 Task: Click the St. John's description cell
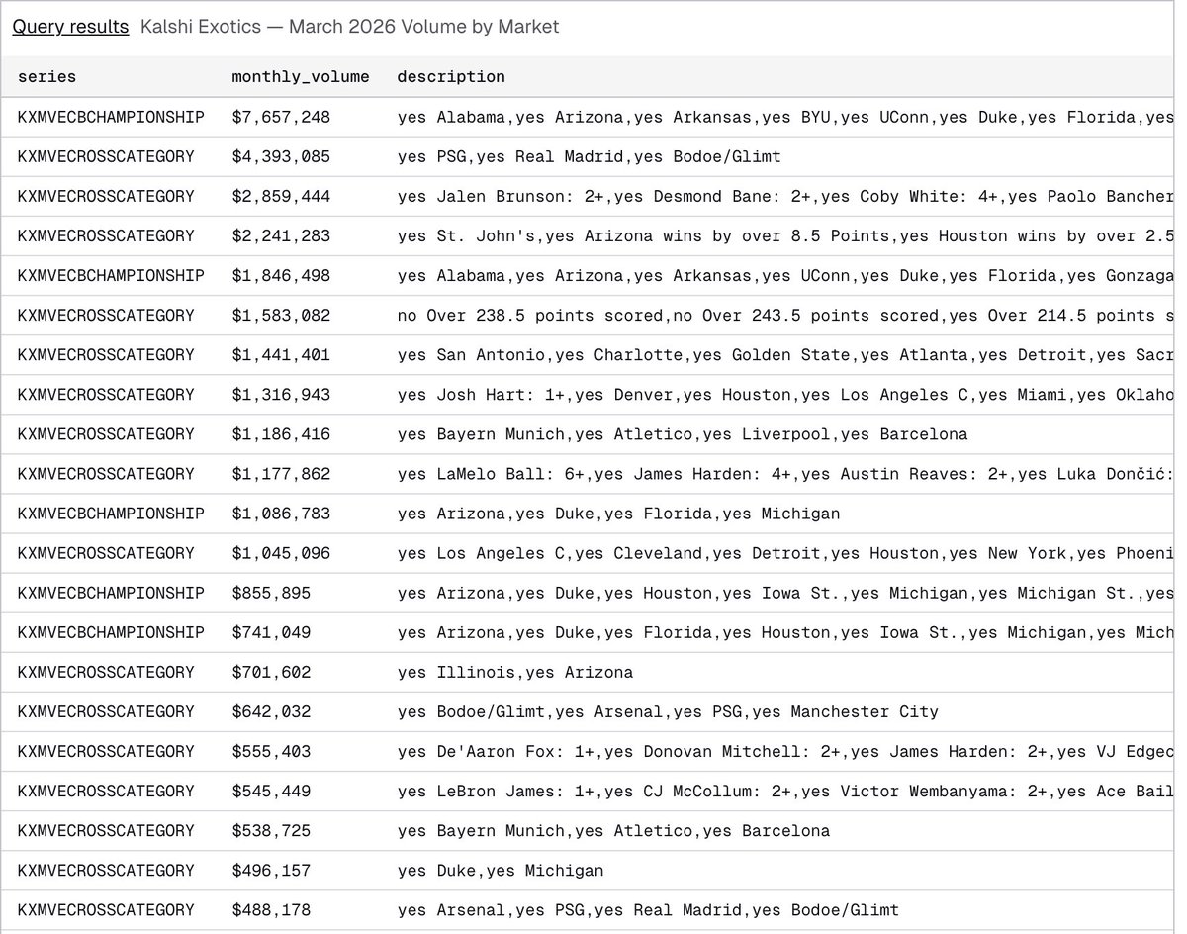click(x=785, y=235)
